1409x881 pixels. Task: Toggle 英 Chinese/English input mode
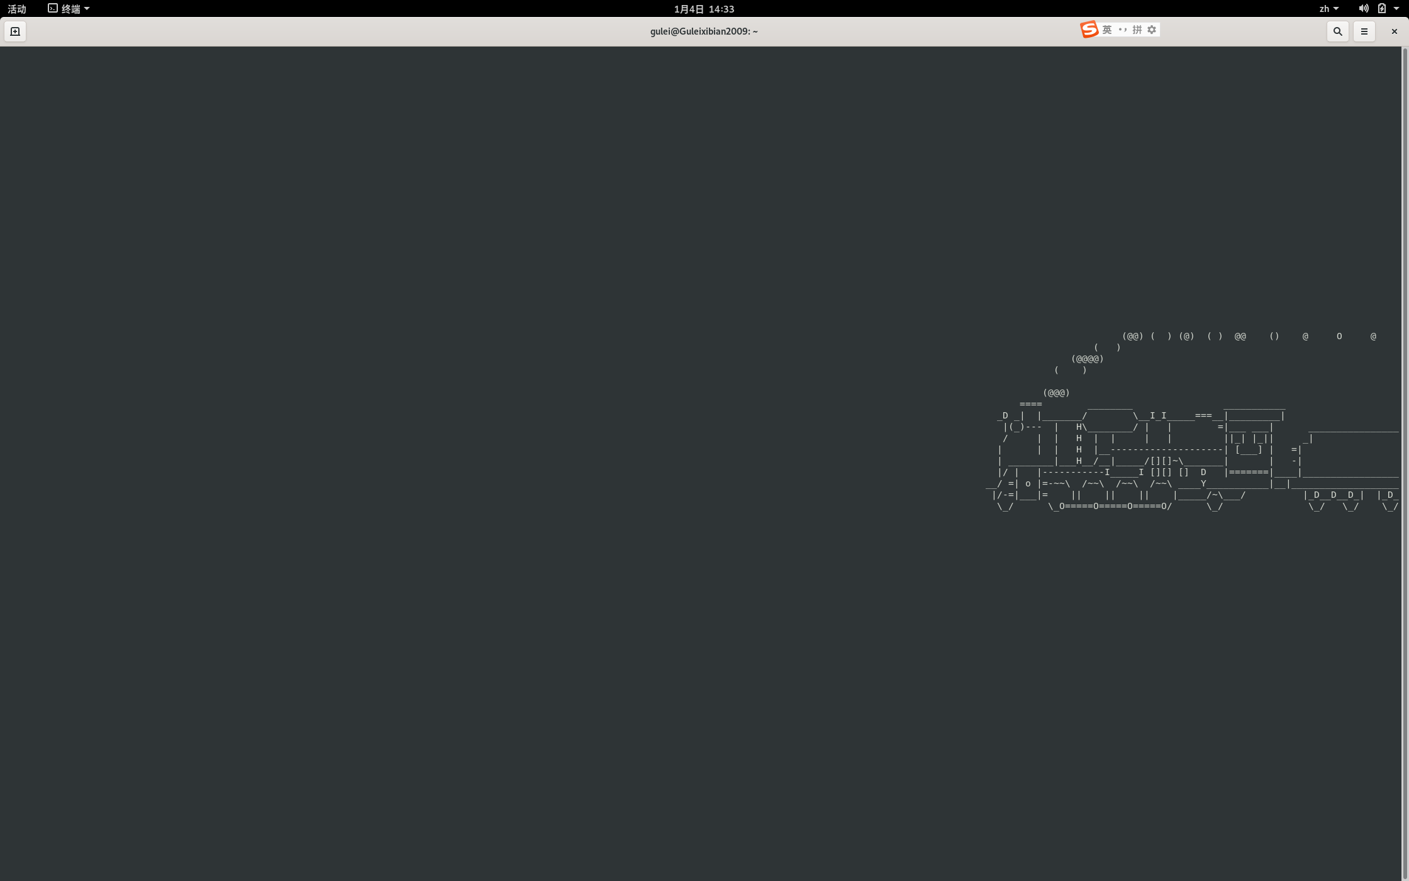(x=1107, y=30)
